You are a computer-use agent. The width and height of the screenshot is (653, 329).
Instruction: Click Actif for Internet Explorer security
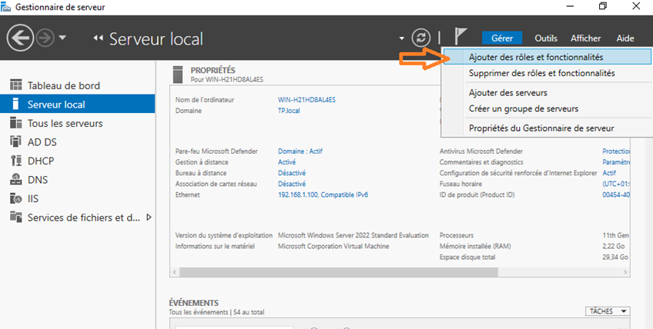point(609,173)
